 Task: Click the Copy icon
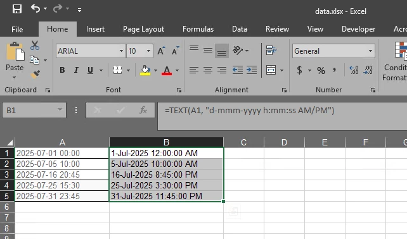point(34,60)
